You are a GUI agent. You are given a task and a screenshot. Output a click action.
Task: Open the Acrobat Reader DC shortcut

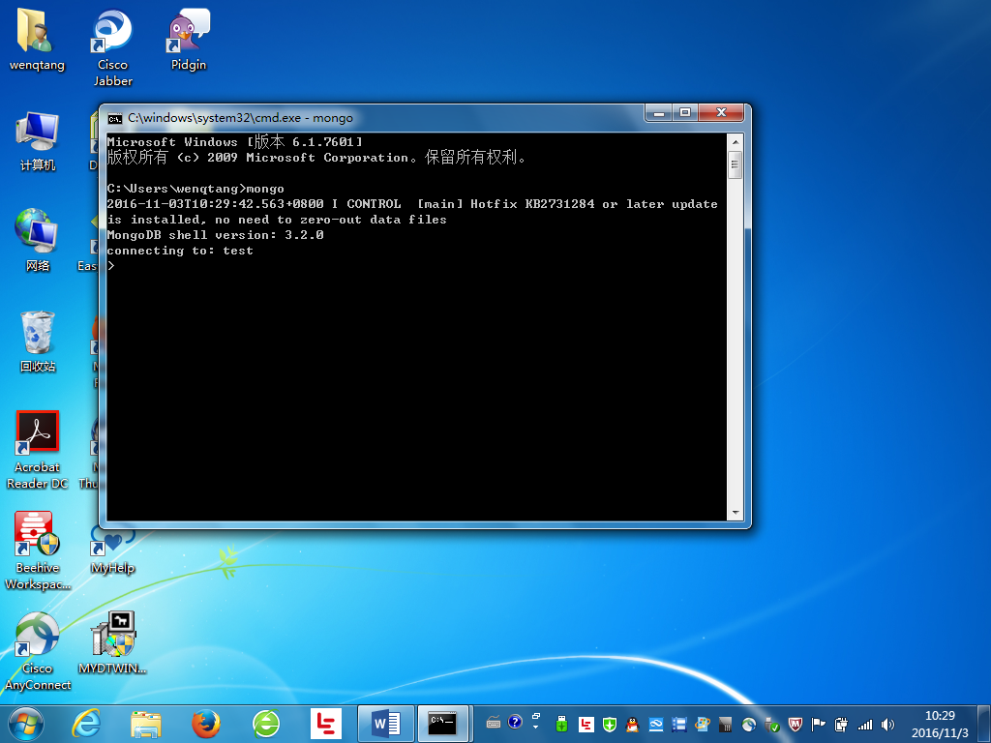coord(38,450)
